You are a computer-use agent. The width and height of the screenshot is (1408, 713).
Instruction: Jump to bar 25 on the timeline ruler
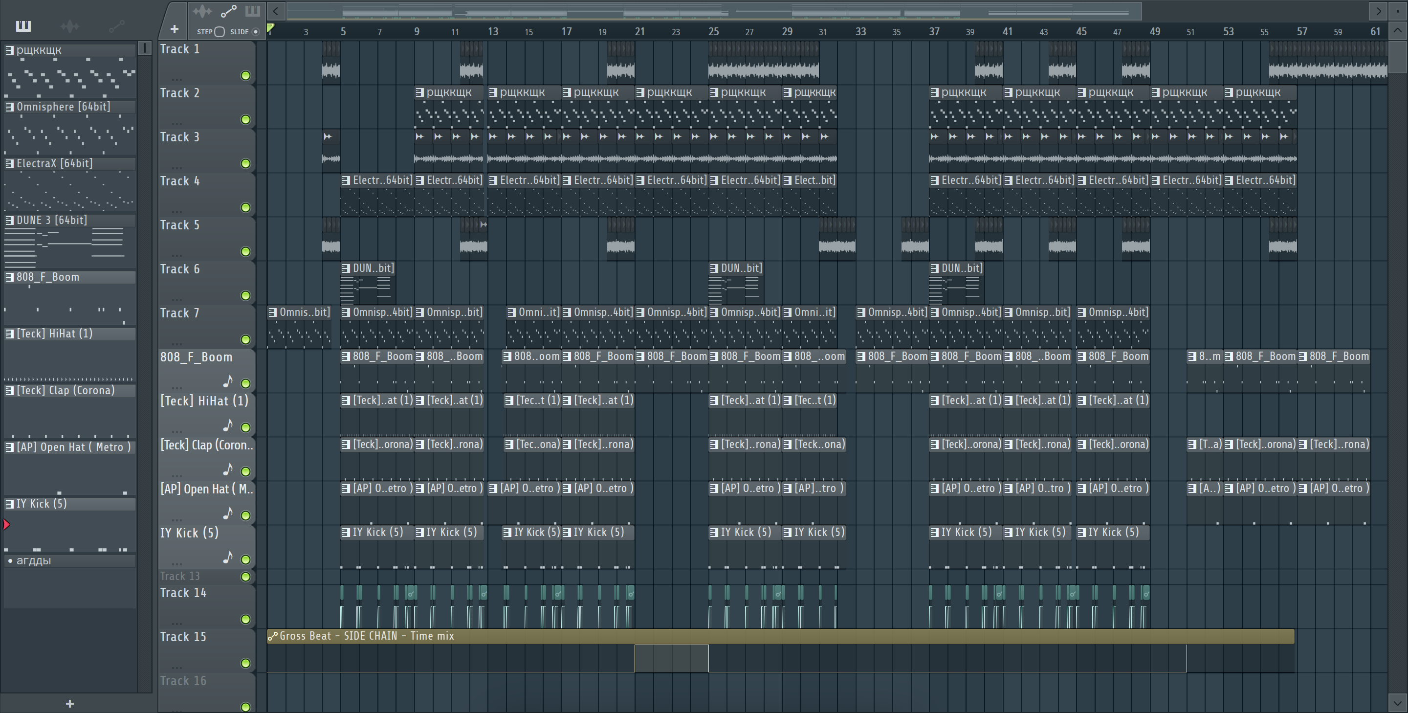pyautogui.click(x=713, y=32)
